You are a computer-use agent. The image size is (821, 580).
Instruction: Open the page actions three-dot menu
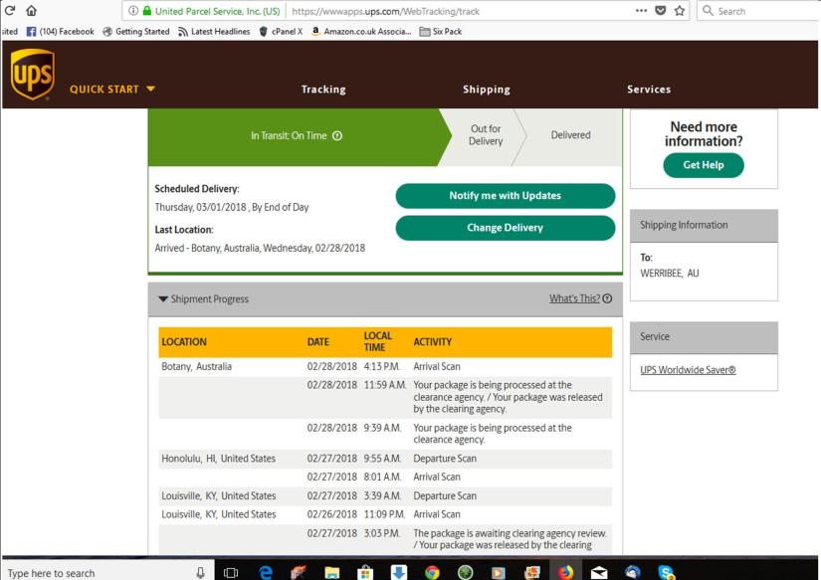tap(641, 11)
